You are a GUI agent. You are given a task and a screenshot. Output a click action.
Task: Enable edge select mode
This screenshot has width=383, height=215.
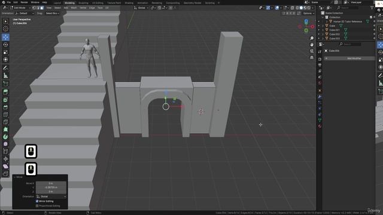pos(38,8)
